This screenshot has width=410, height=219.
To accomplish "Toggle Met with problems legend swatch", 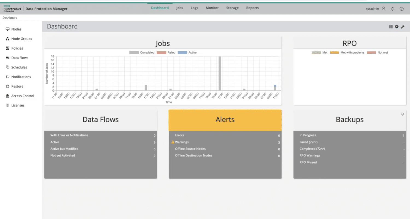I will coord(335,53).
